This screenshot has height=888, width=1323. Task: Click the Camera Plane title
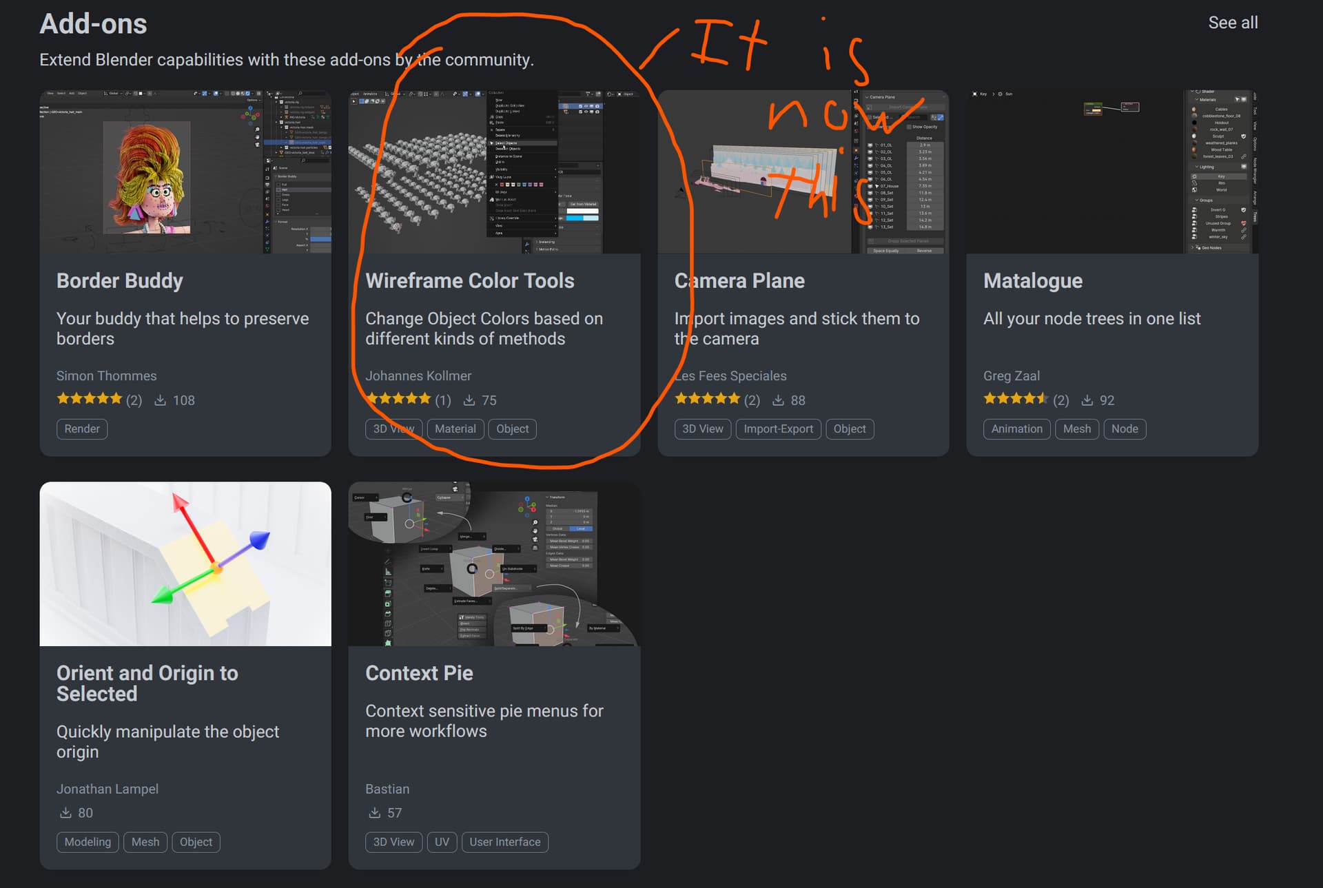[x=739, y=280]
